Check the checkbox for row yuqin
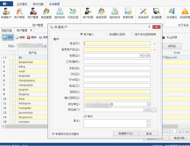The image size is (190, 146). point(14,71)
